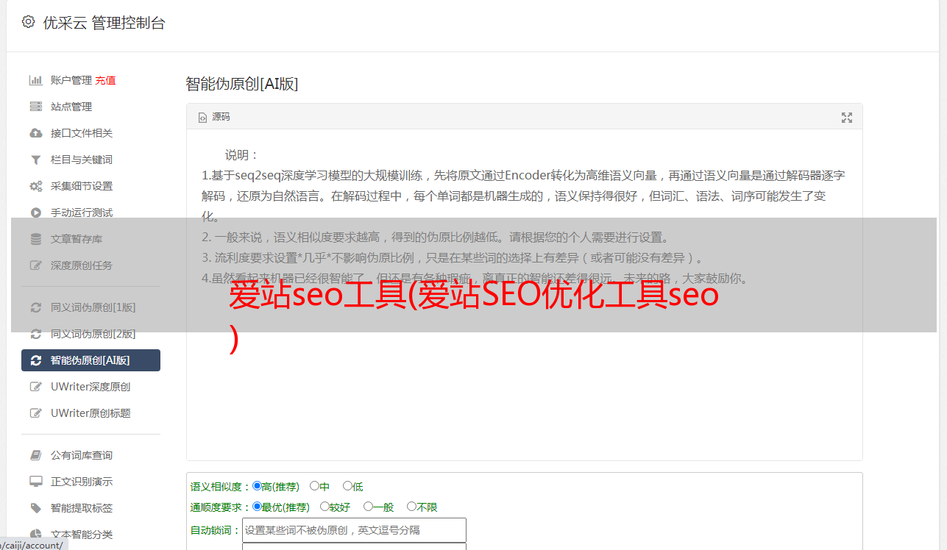The width and height of the screenshot is (947, 550).
Task: Click the book icon for 公有词库查询
Action: click(x=35, y=455)
